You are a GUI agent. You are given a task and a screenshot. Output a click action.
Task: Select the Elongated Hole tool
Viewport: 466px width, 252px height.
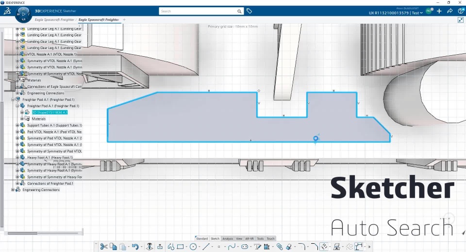245,247
